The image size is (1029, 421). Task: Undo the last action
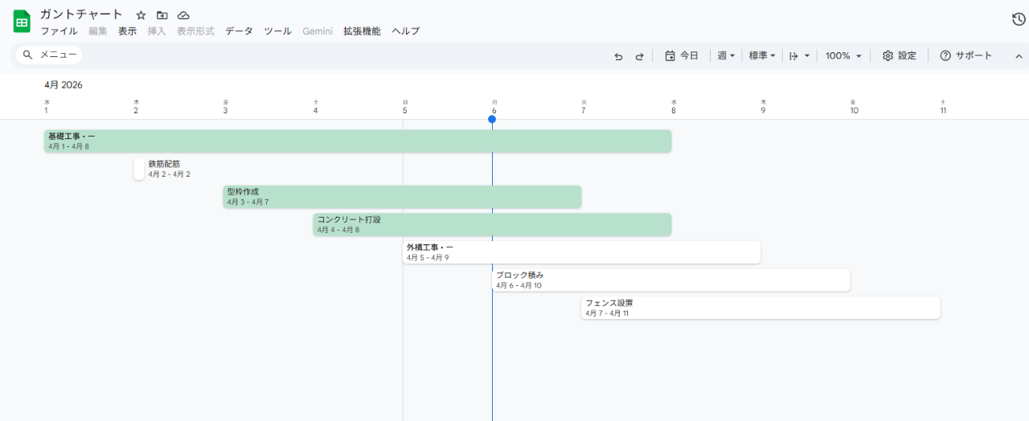(x=618, y=56)
